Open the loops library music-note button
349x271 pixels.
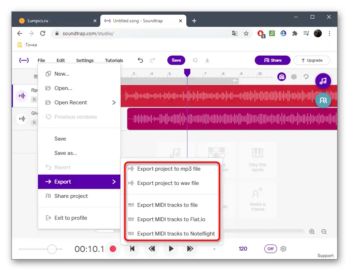click(x=323, y=81)
